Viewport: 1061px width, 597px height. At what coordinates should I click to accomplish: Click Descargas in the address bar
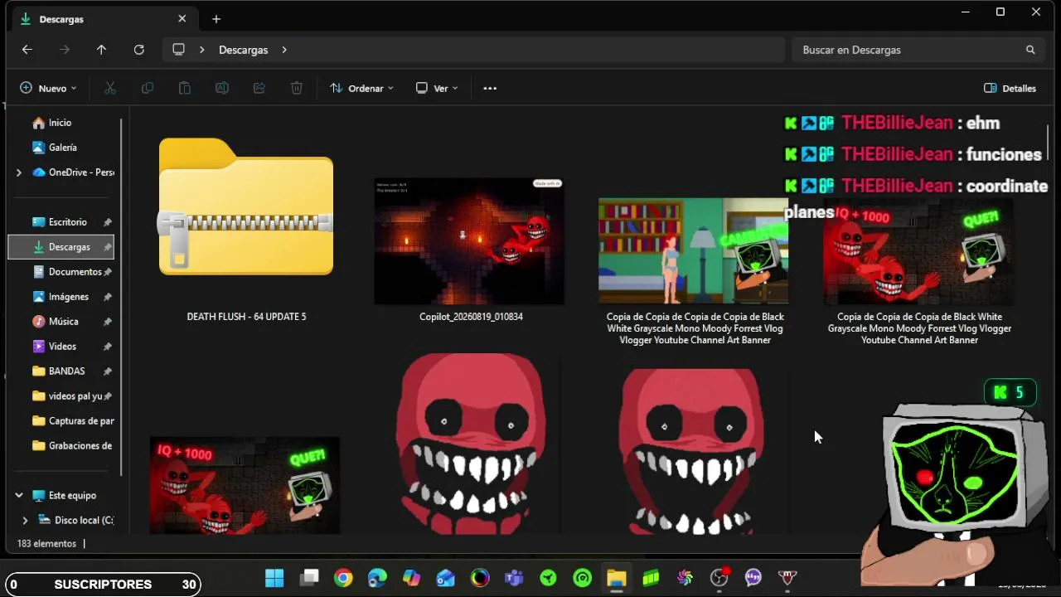[244, 50]
